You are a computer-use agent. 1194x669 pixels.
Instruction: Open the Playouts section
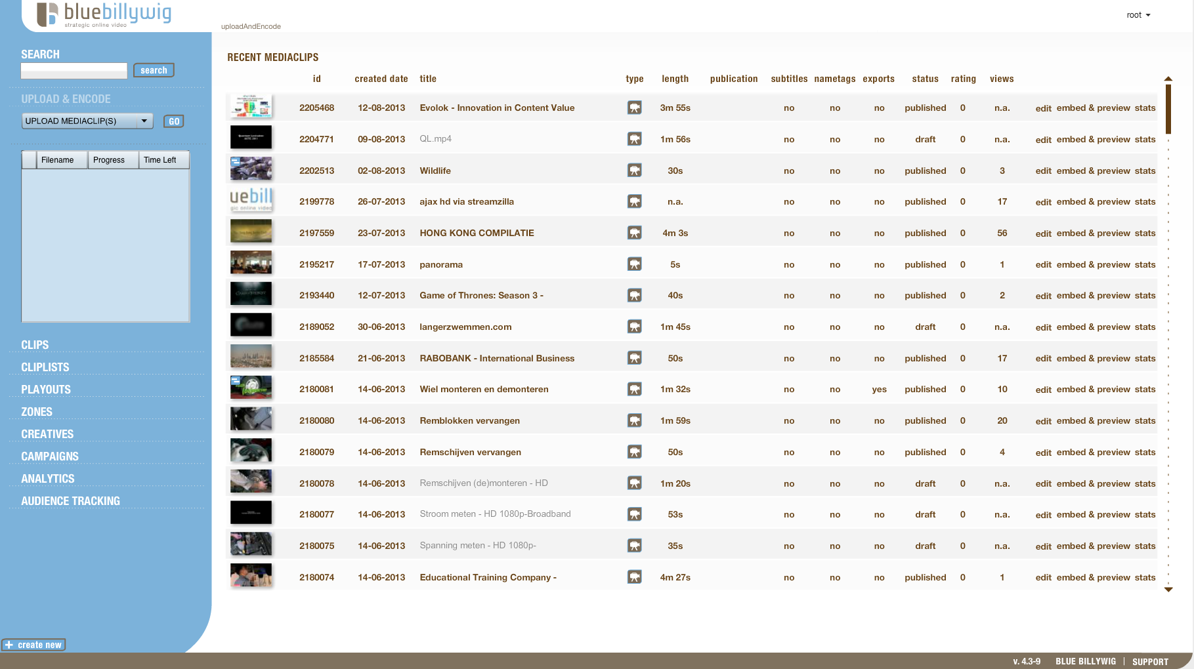pyautogui.click(x=46, y=390)
